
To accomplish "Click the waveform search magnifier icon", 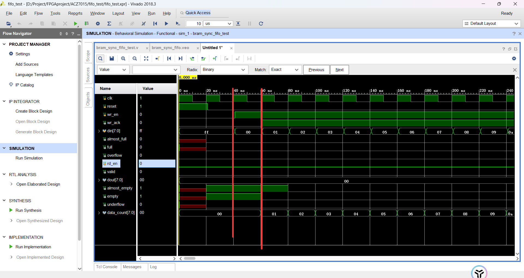I will point(100,58).
